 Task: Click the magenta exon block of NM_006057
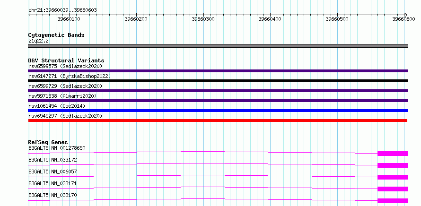(393, 177)
